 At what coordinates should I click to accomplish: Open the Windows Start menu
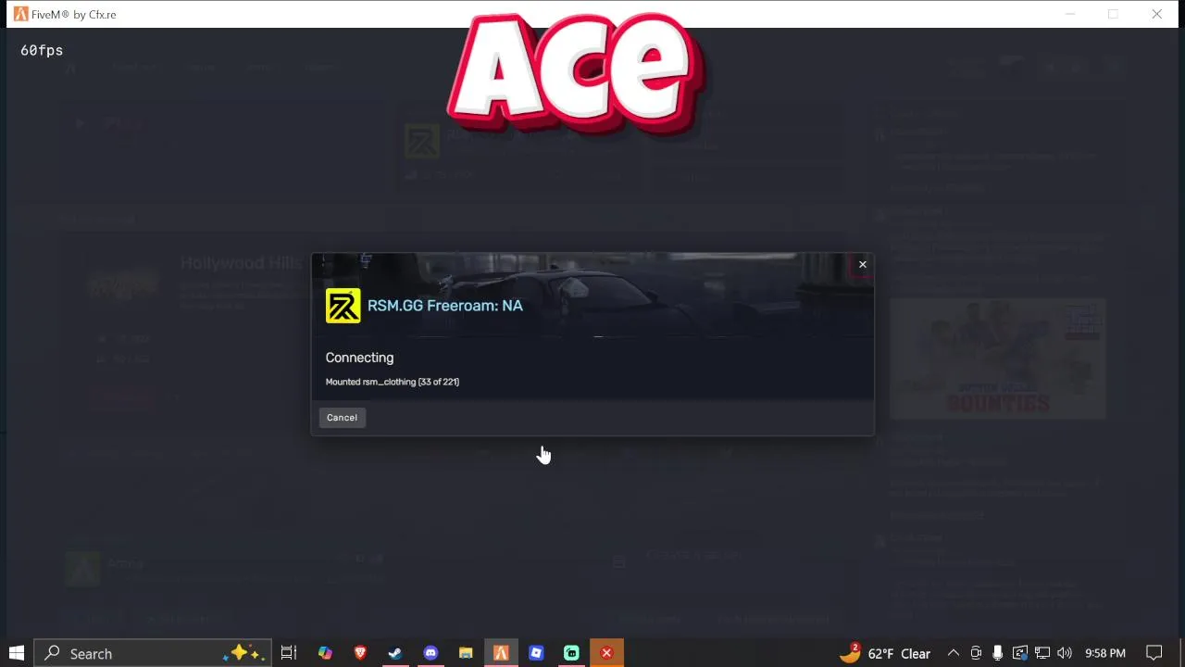(x=16, y=653)
